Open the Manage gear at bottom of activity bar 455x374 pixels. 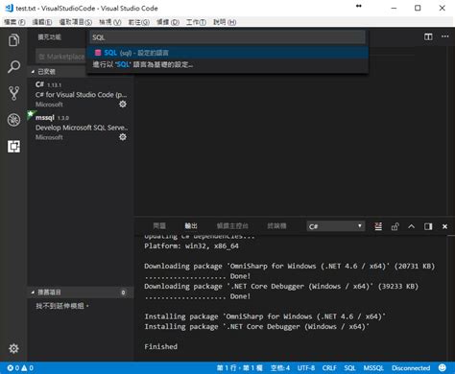tap(13, 348)
